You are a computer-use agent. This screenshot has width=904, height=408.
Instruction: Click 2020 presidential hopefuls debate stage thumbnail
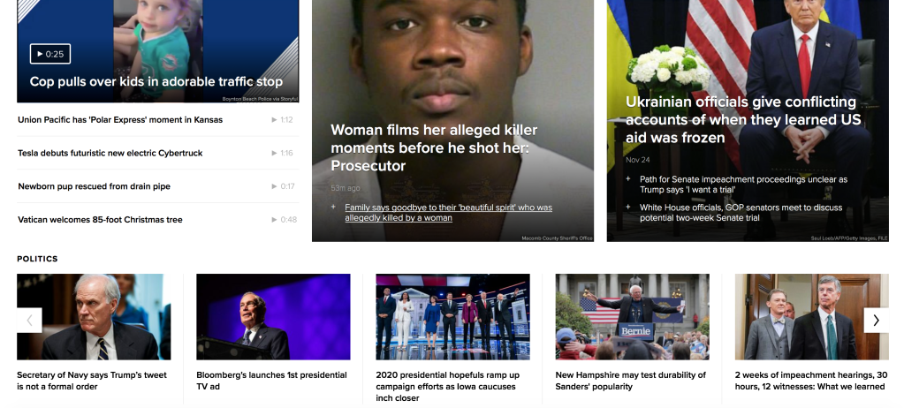coord(452,316)
